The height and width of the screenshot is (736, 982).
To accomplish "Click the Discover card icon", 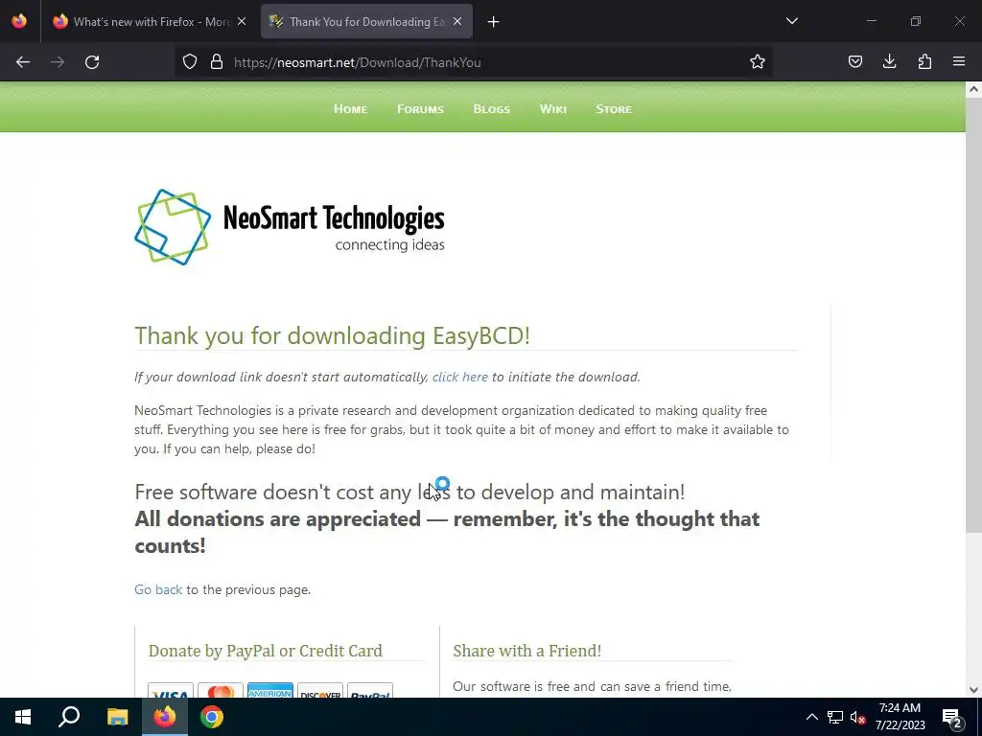I will [x=320, y=690].
